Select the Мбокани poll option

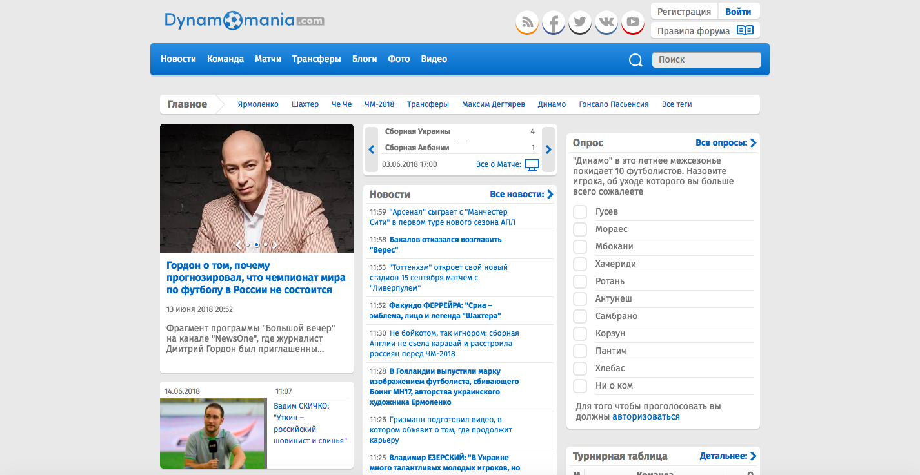(x=580, y=247)
